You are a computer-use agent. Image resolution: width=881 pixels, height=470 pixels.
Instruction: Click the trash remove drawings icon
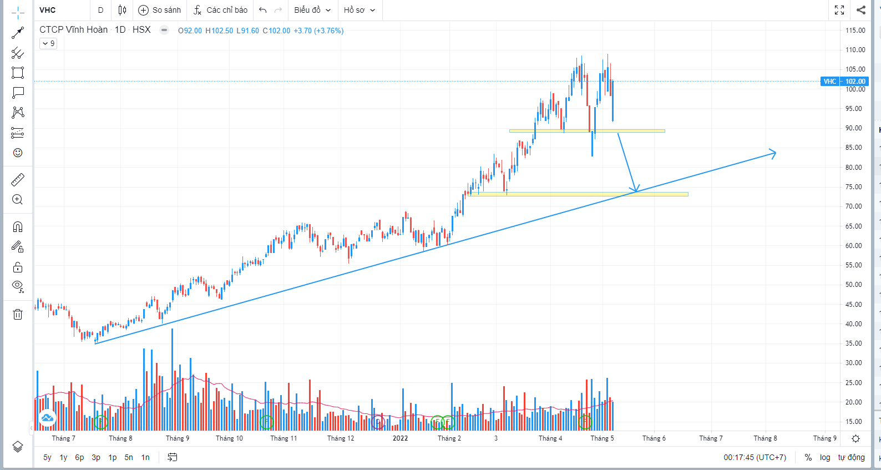click(18, 315)
